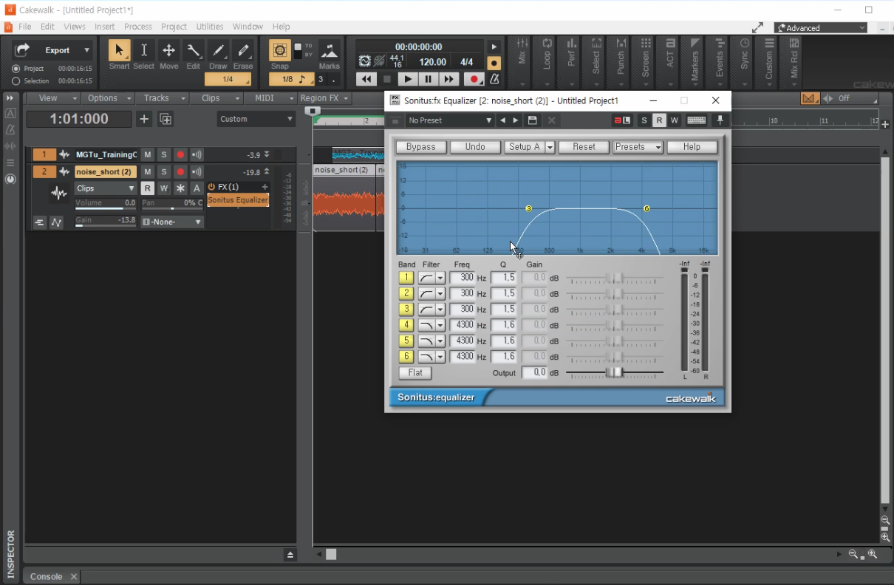
Task: Open equalizer Help
Action: [x=692, y=147]
